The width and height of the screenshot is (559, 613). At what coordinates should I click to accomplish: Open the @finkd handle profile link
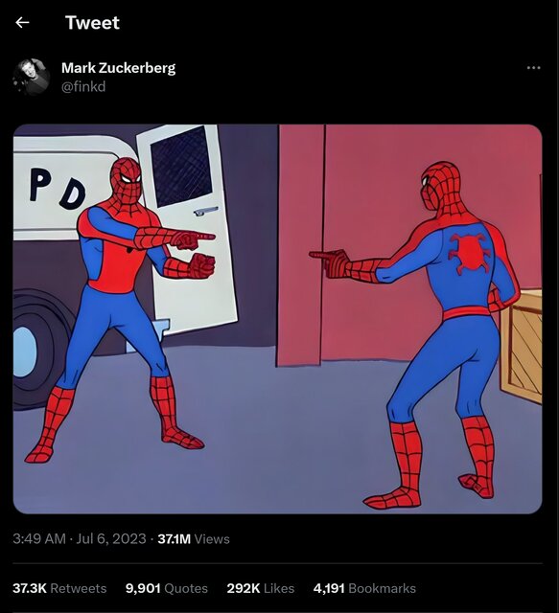point(83,86)
